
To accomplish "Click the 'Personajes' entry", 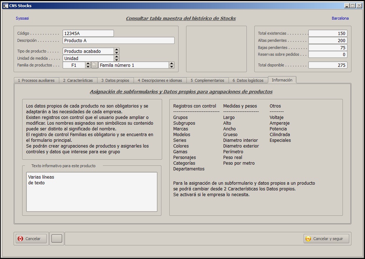I will pos(185,158).
